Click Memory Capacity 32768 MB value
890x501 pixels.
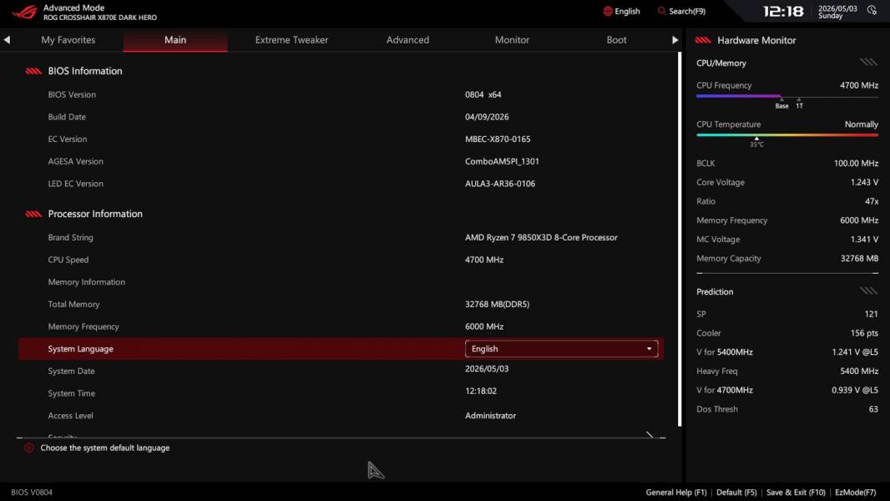coord(859,258)
